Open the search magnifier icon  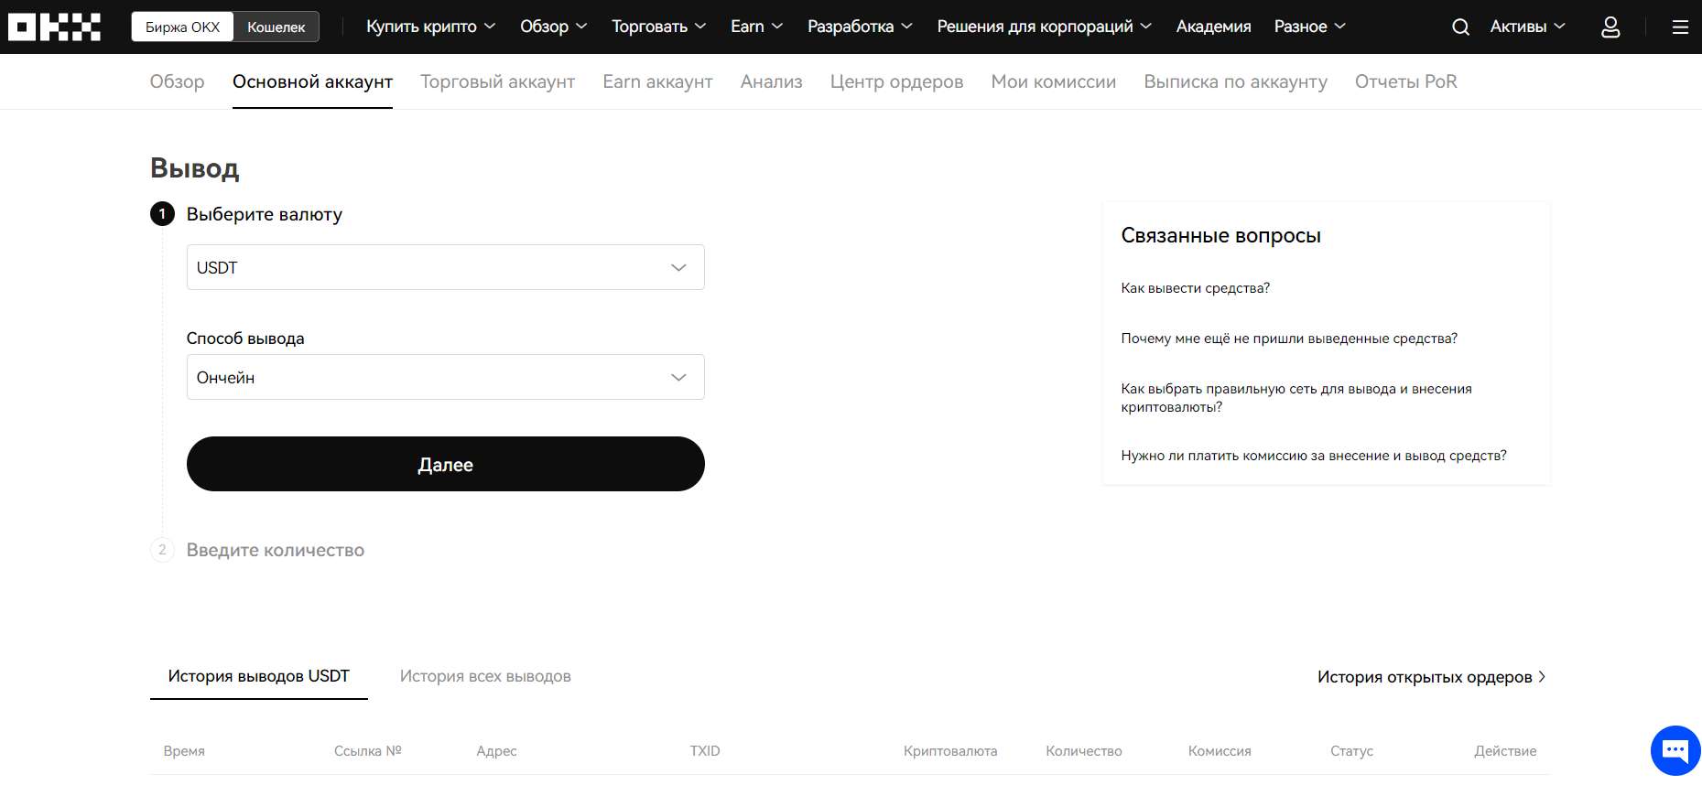click(1460, 27)
